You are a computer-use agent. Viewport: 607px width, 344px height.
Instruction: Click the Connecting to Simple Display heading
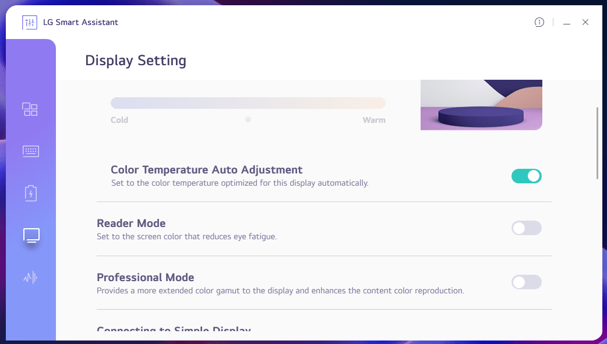pyautogui.click(x=174, y=330)
